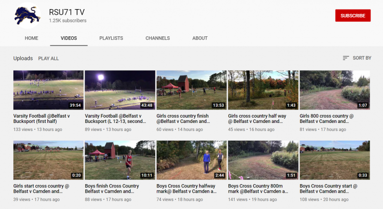Image resolution: width=383 pixels, height=209 pixels.
Task: Click the sort icon beside SORT BY
Action: tap(346, 58)
